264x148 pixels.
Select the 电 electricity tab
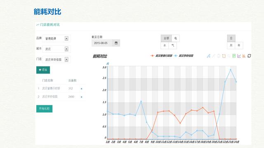coord(175,38)
